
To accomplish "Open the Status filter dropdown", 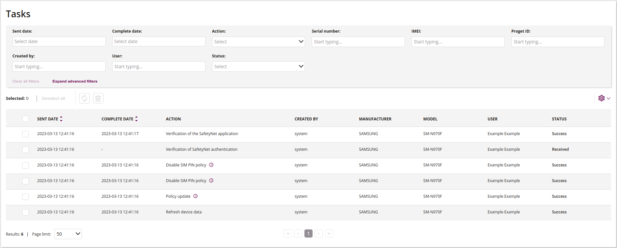I will 258,67.
